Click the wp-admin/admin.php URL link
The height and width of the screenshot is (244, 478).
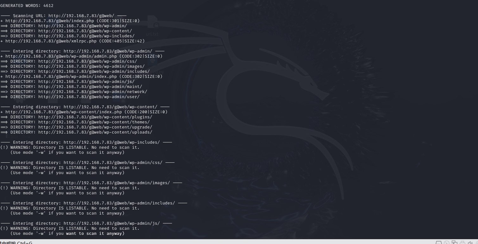78,56
